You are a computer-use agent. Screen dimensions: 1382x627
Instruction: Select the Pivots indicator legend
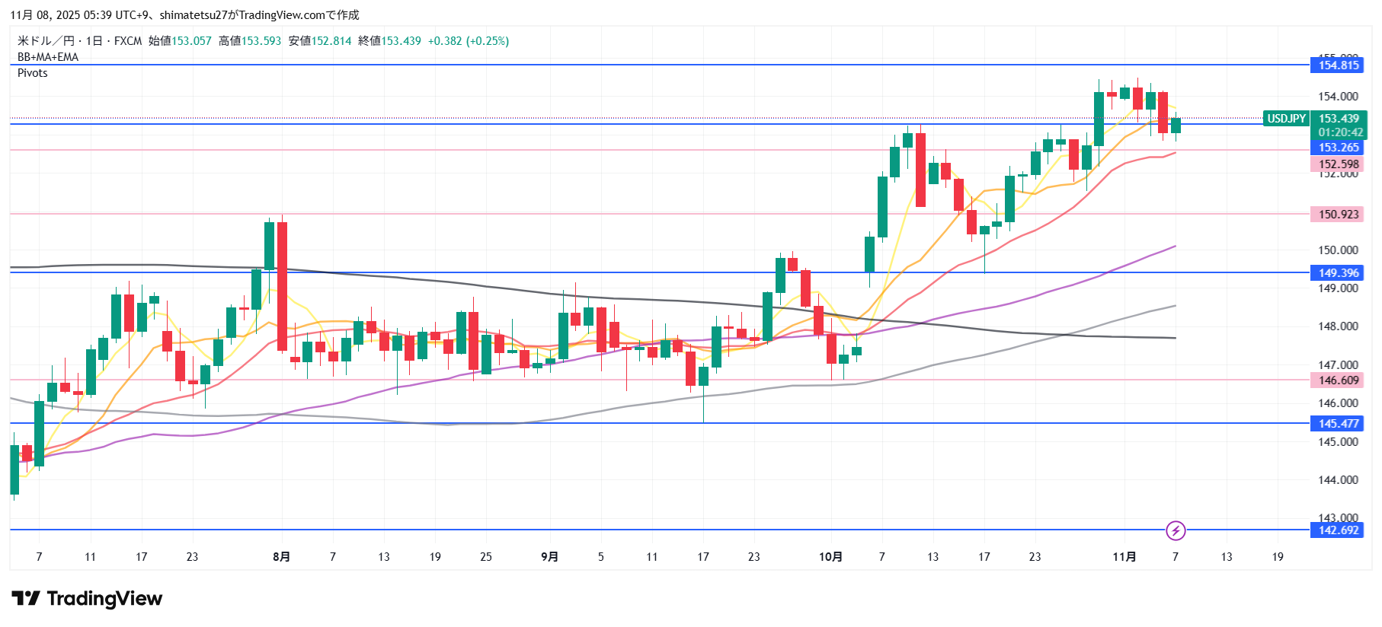coord(33,73)
